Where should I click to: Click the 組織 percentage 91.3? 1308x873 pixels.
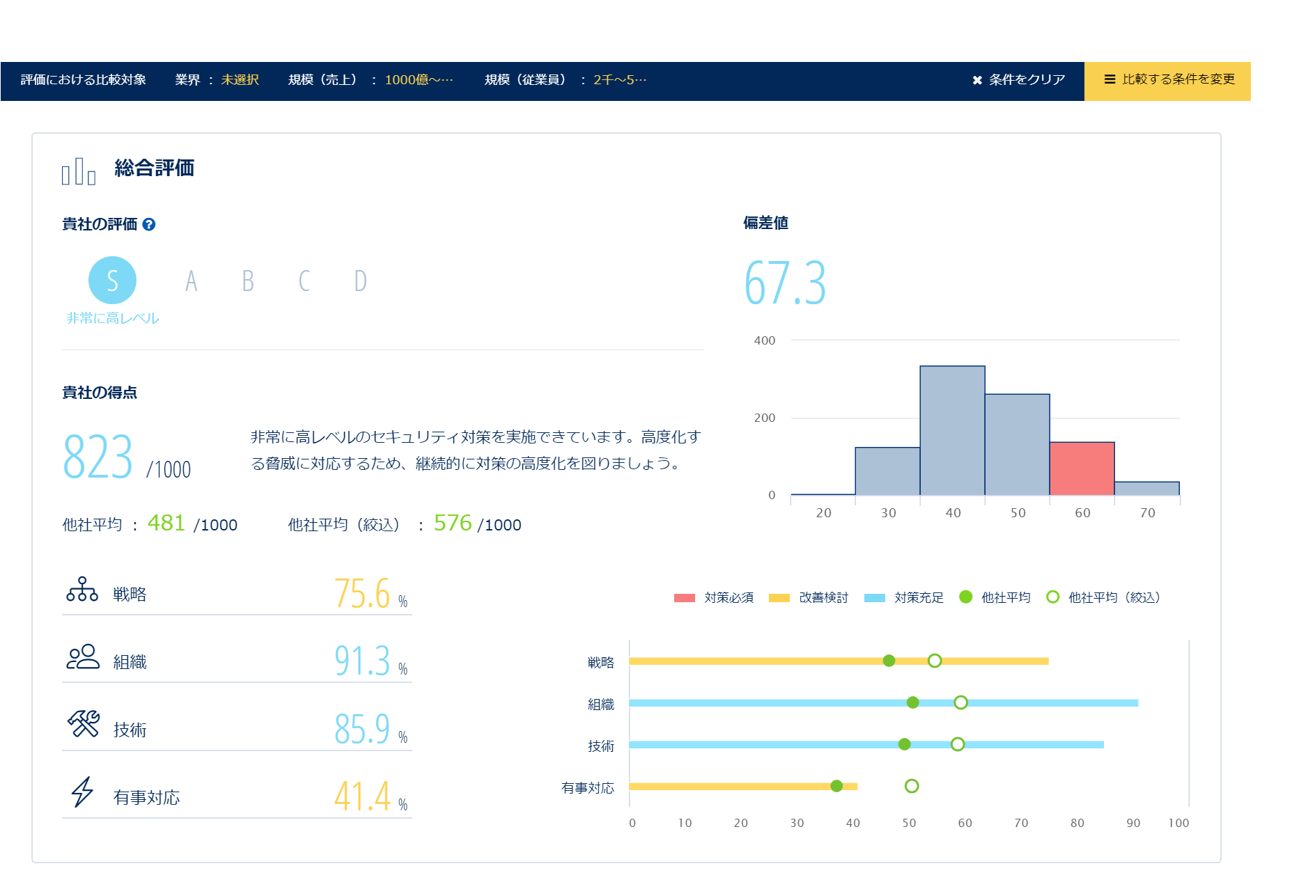point(361,661)
